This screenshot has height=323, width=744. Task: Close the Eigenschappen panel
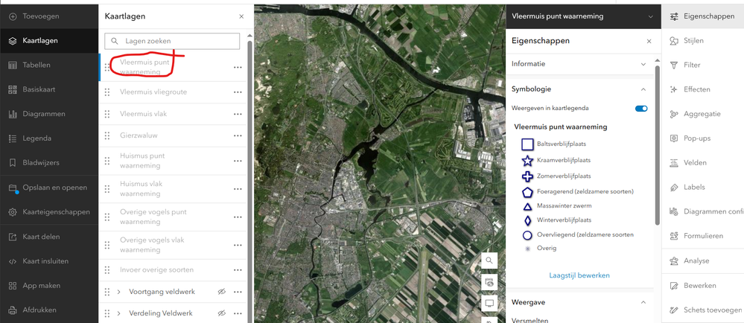pos(649,41)
